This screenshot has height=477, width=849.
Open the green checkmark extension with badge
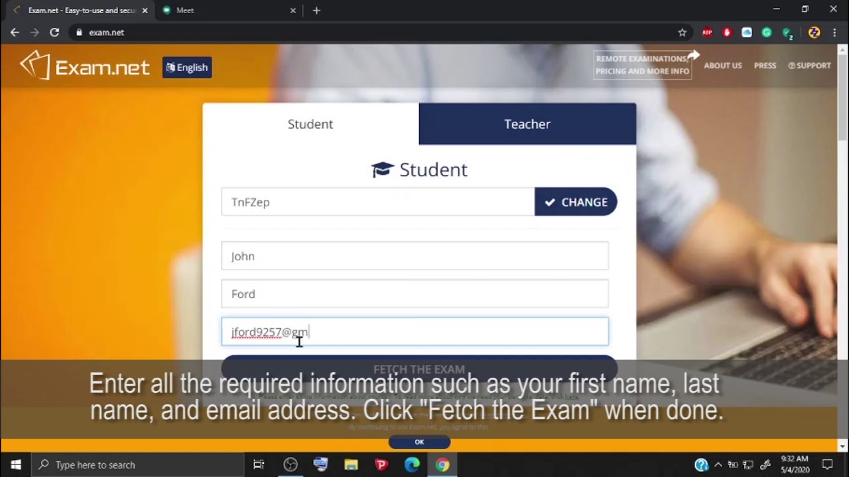coord(787,32)
